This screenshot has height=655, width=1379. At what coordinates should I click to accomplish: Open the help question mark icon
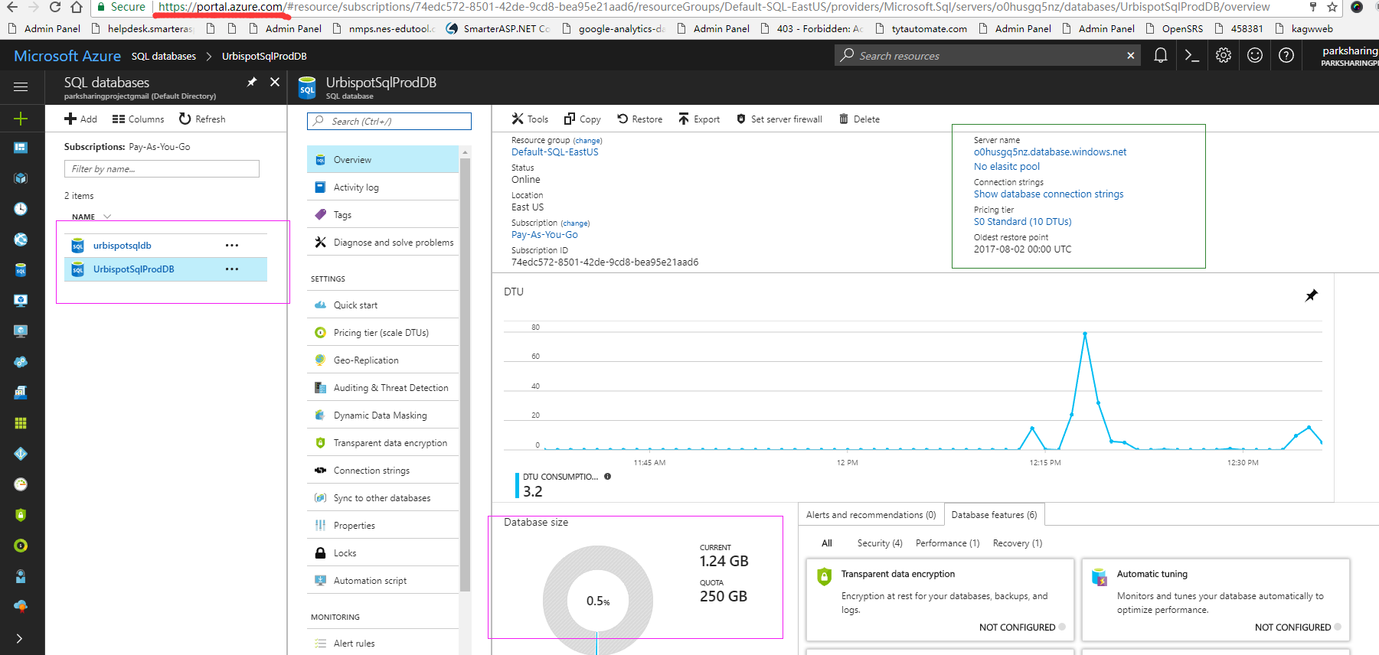[1286, 55]
